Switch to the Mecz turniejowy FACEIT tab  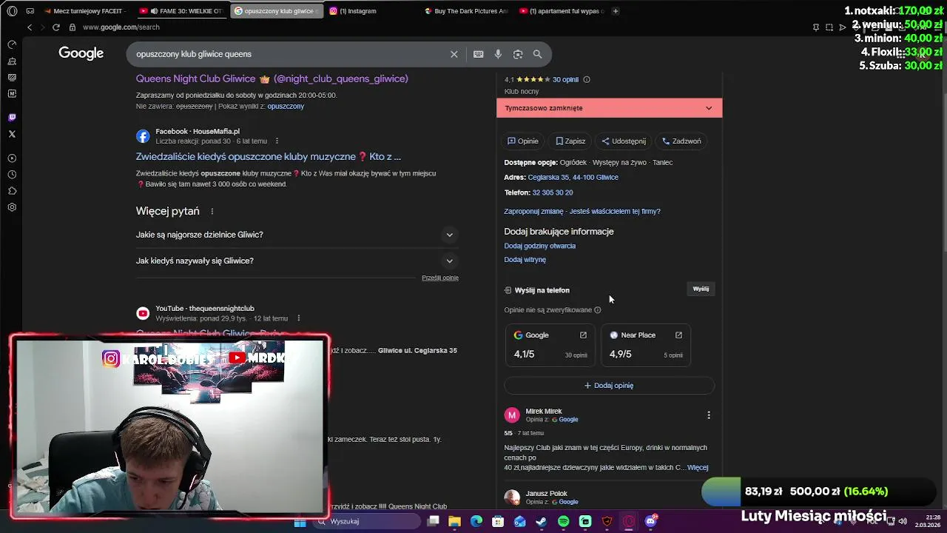[85, 11]
